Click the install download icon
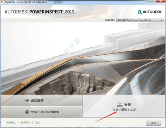166x128 pixels. tap(120, 104)
